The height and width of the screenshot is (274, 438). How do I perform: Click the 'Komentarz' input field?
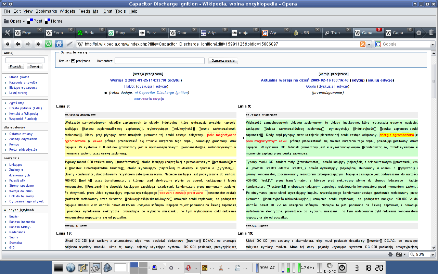point(159,61)
